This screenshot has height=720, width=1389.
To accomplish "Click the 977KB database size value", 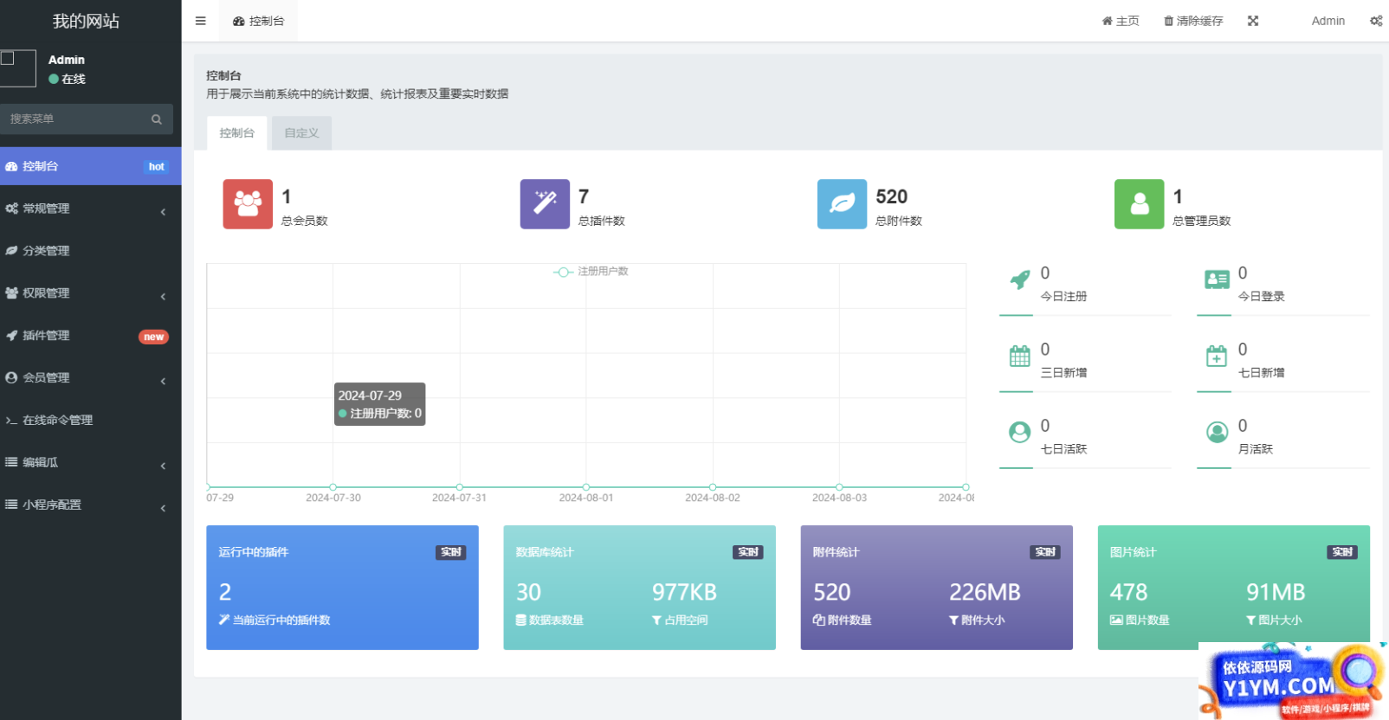I will pos(684,593).
